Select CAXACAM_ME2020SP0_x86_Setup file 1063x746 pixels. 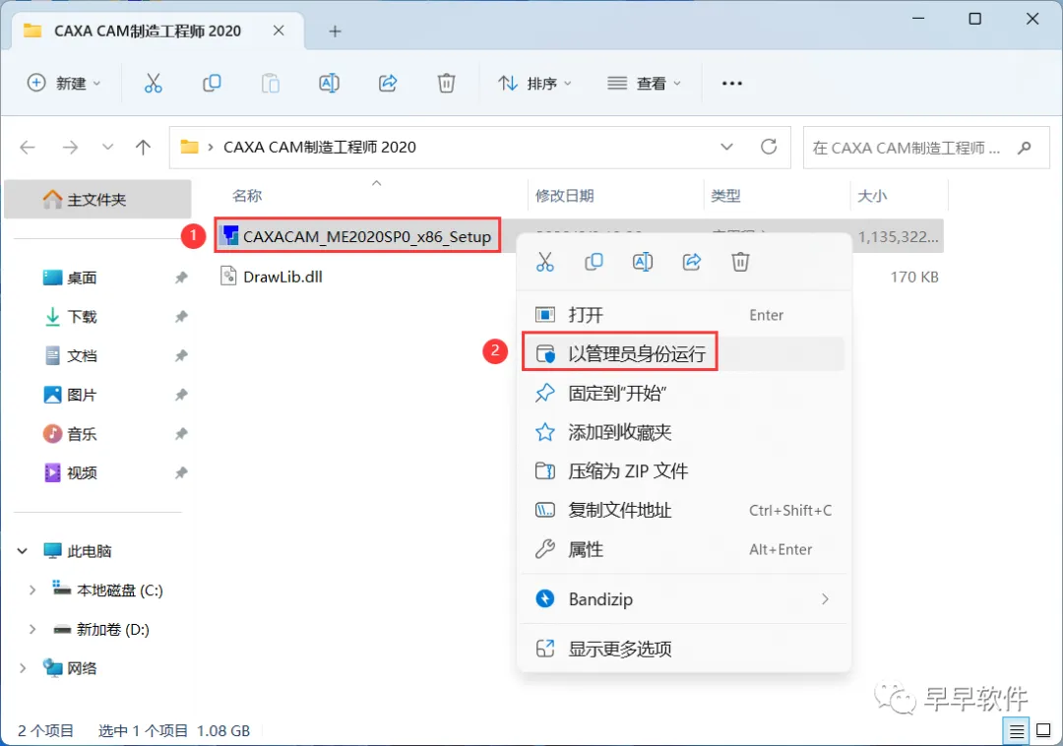(358, 236)
